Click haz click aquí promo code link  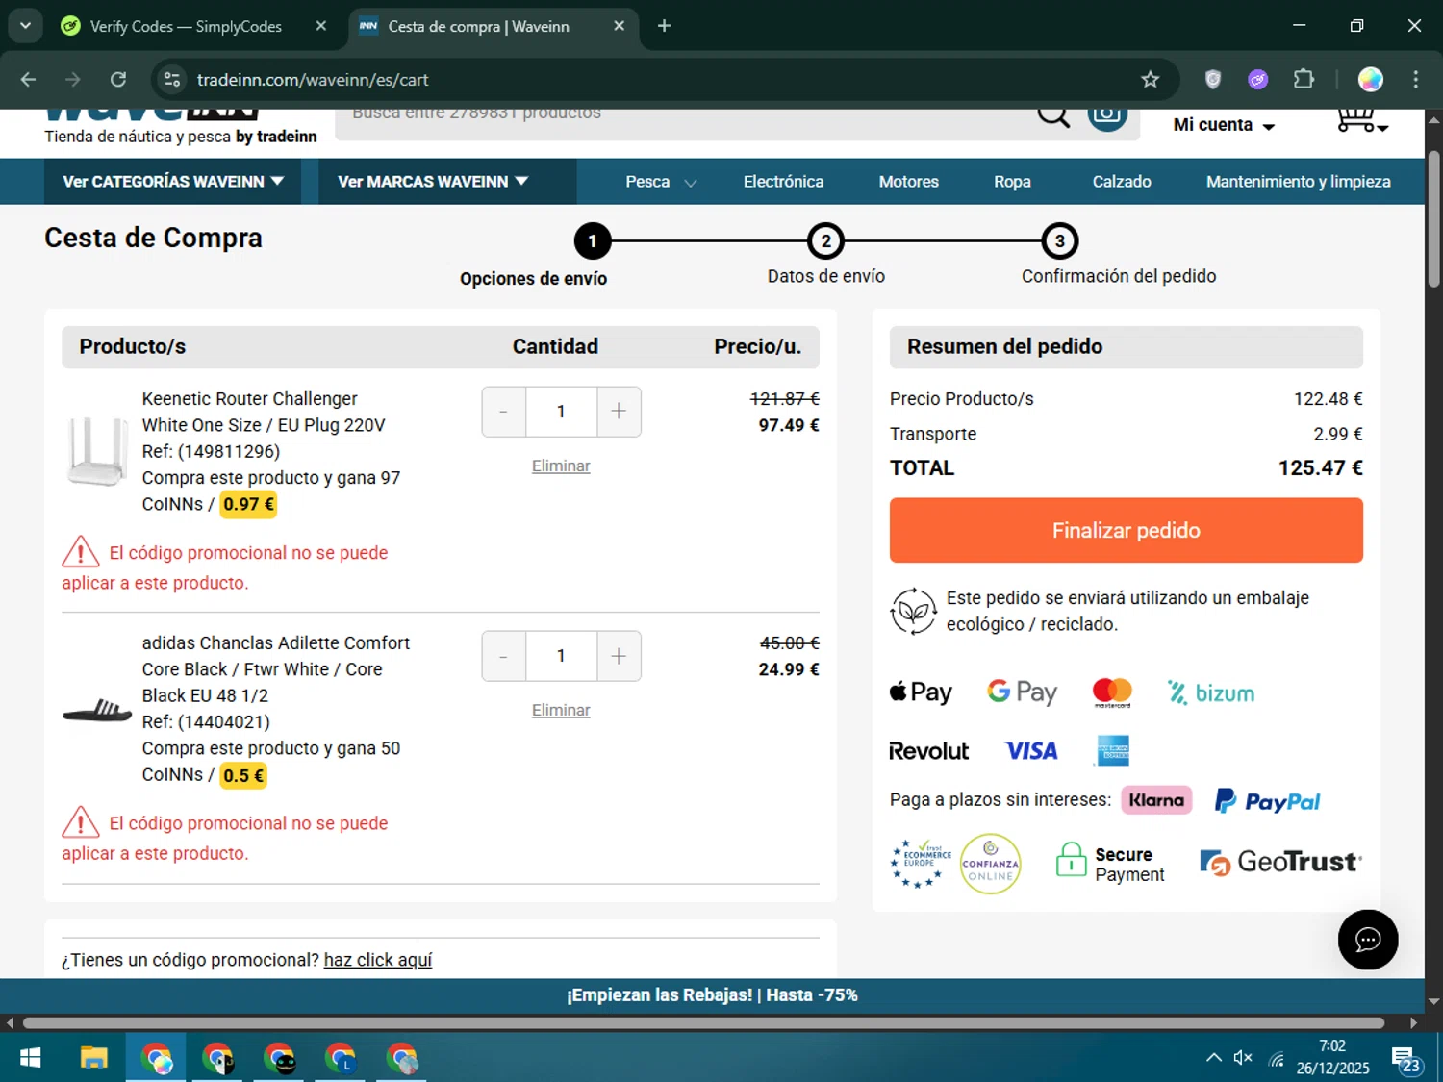(378, 960)
